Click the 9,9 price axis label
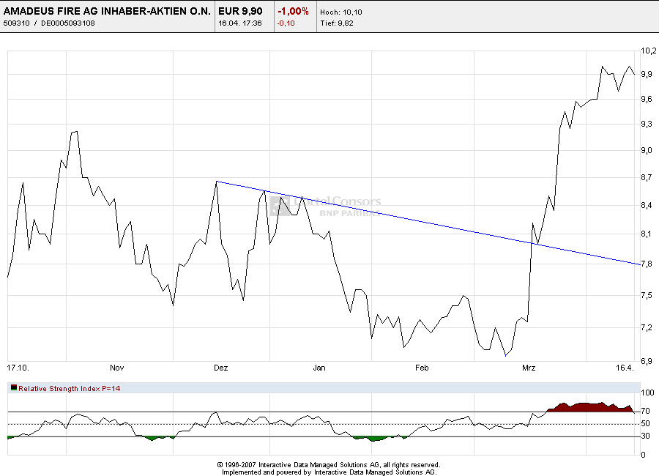Screen dimensions: 659x476 point(647,74)
